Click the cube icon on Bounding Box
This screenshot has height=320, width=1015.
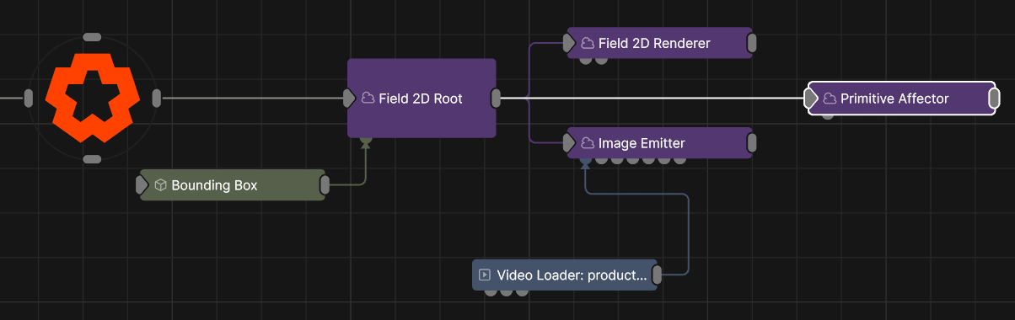click(x=160, y=184)
